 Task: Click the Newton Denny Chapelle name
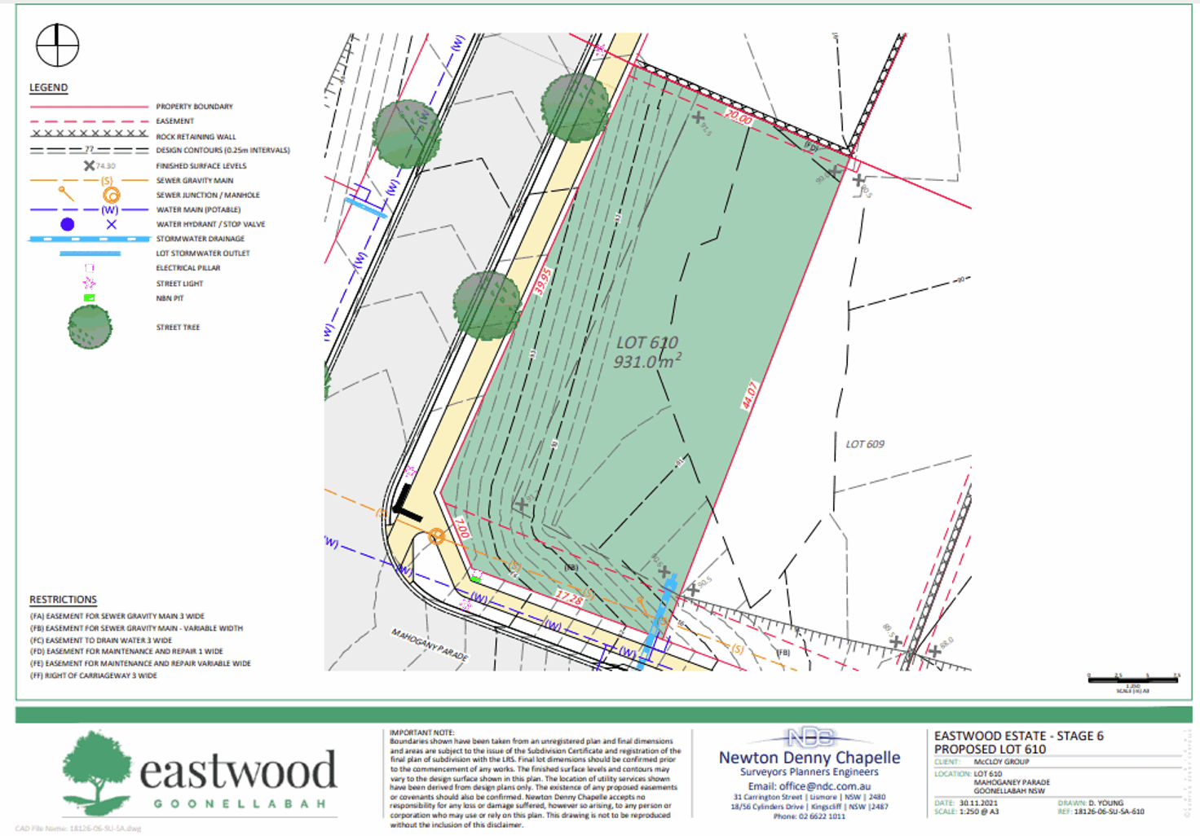pyautogui.click(x=810, y=758)
